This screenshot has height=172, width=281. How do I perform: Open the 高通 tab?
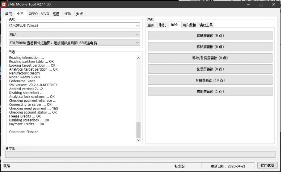click(56, 14)
